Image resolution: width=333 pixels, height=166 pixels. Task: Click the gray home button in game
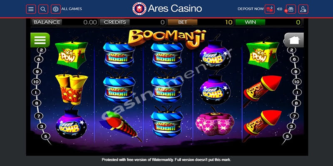pyautogui.click(x=294, y=40)
